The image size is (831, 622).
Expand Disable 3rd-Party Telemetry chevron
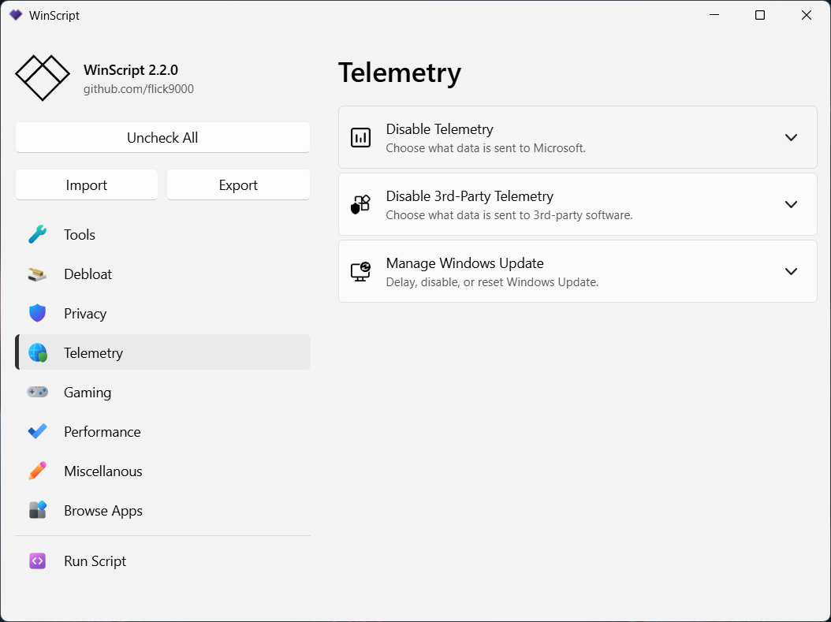[x=792, y=204]
